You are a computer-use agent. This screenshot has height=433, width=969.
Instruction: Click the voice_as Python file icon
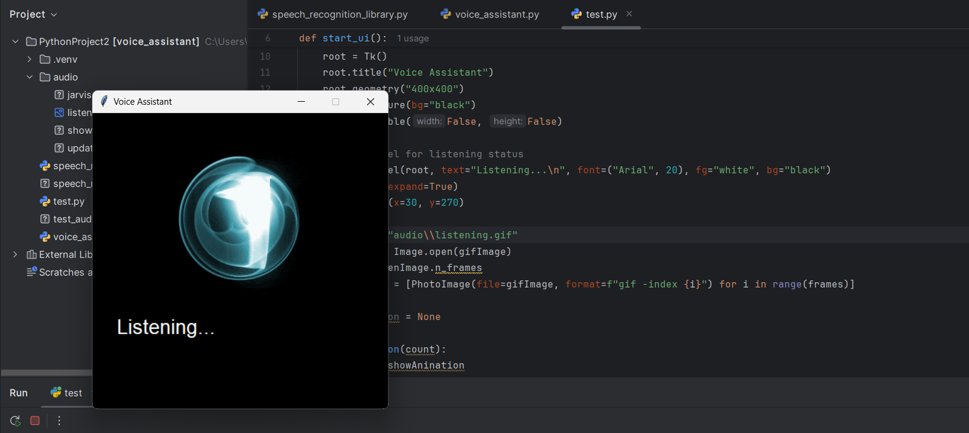click(x=45, y=237)
